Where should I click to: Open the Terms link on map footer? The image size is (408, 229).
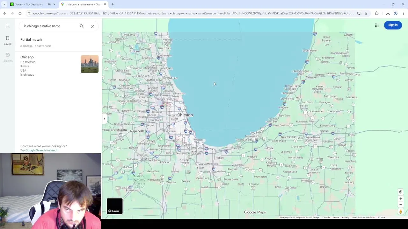pos(336,218)
